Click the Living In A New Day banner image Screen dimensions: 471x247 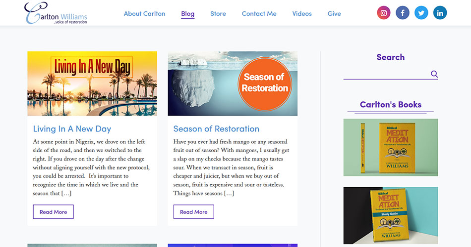click(x=92, y=83)
